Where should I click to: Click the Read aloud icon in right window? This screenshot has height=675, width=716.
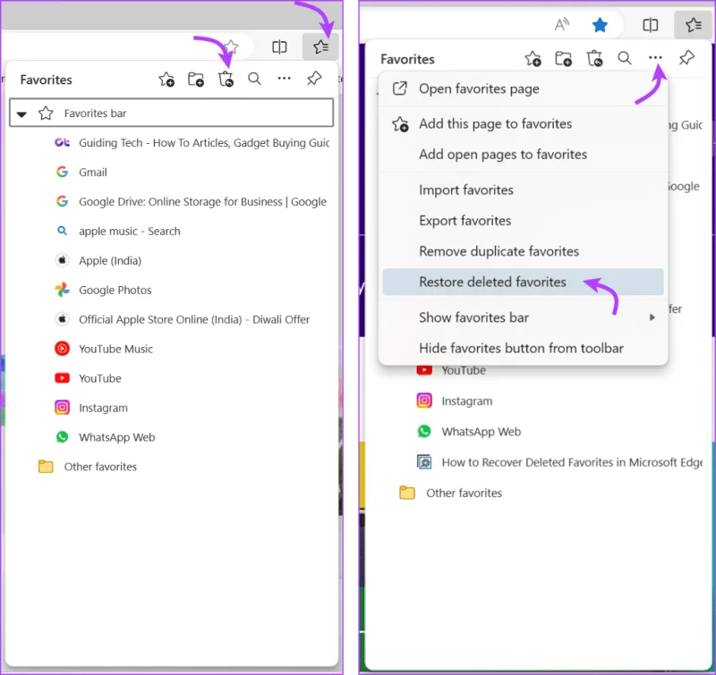pos(562,24)
